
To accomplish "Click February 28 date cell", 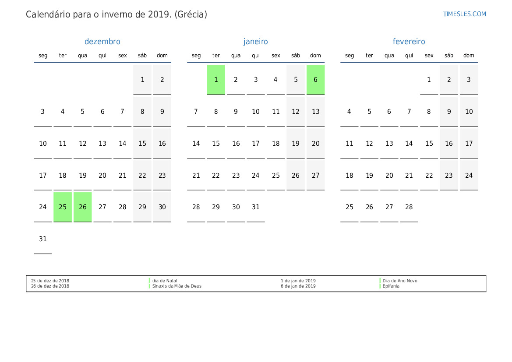I will (409, 207).
